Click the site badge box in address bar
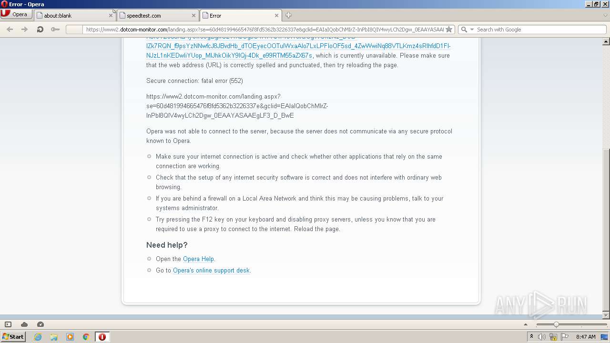Viewport: 610px width, 343px height. [x=74, y=30]
